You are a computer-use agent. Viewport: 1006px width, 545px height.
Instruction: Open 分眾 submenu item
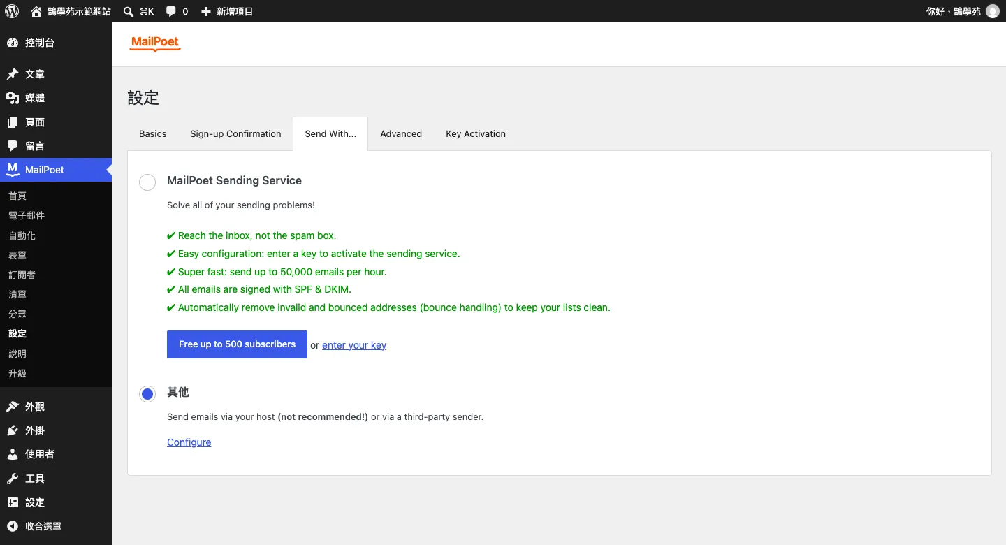tap(17, 314)
